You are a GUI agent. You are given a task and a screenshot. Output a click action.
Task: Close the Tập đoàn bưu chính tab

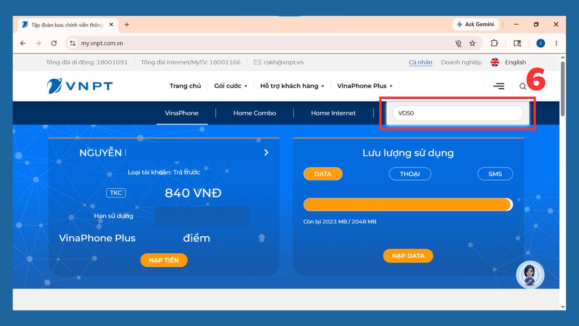(x=111, y=24)
